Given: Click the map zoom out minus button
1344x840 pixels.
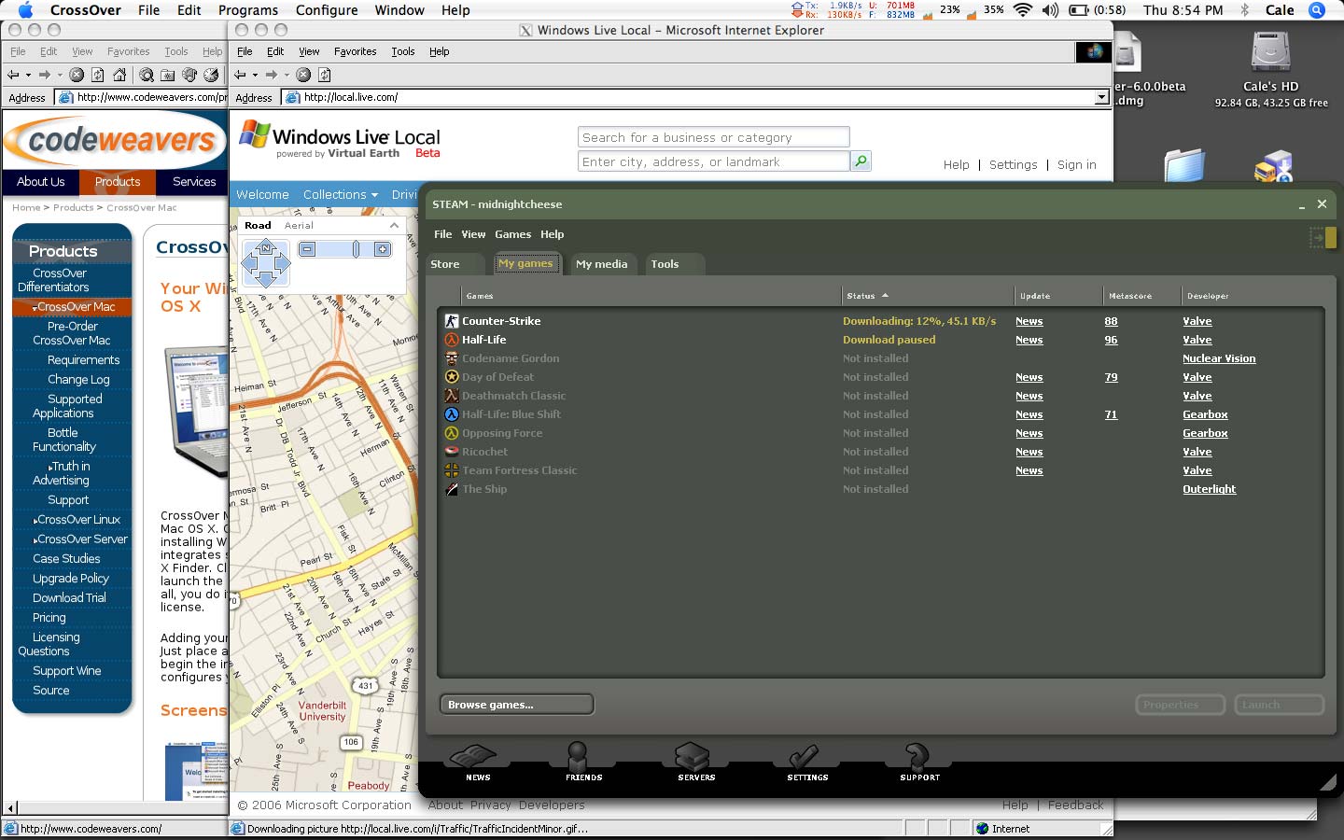Looking at the screenshot, I should pyautogui.click(x=307, y=249).
